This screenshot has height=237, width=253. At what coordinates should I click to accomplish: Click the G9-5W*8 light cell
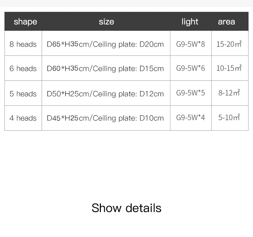point(191,44)
